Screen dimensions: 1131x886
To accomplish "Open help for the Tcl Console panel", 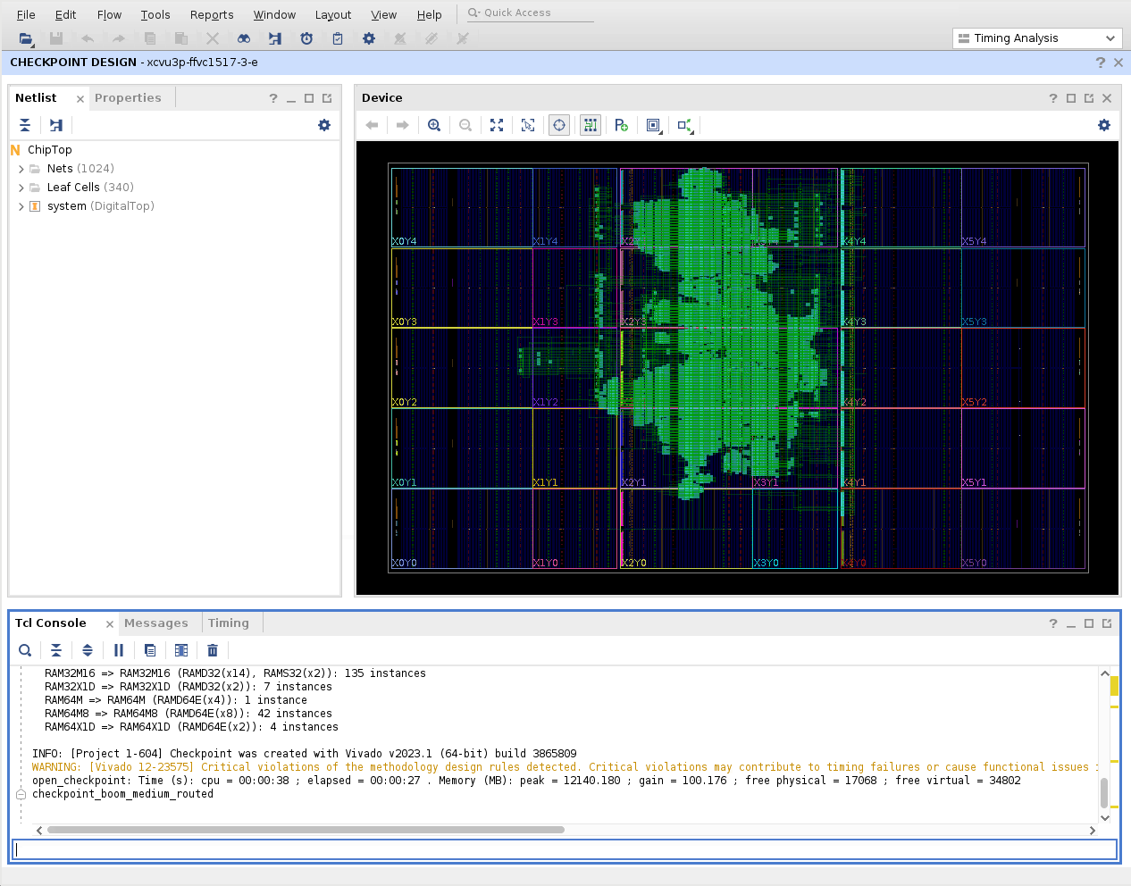I will 1053,623.
